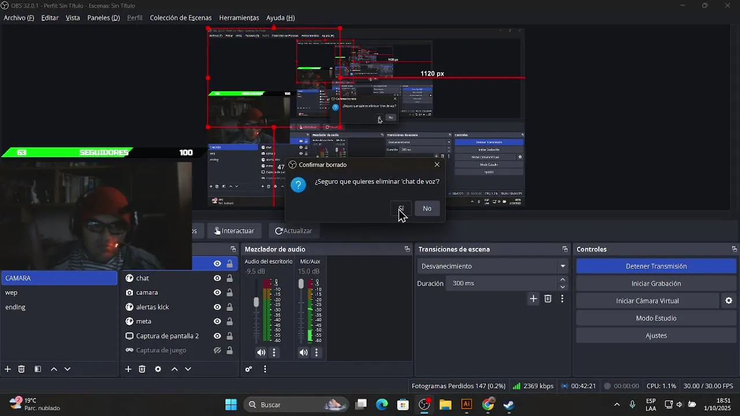
Task: Add a scene transition plus icon
Action: 533,299
